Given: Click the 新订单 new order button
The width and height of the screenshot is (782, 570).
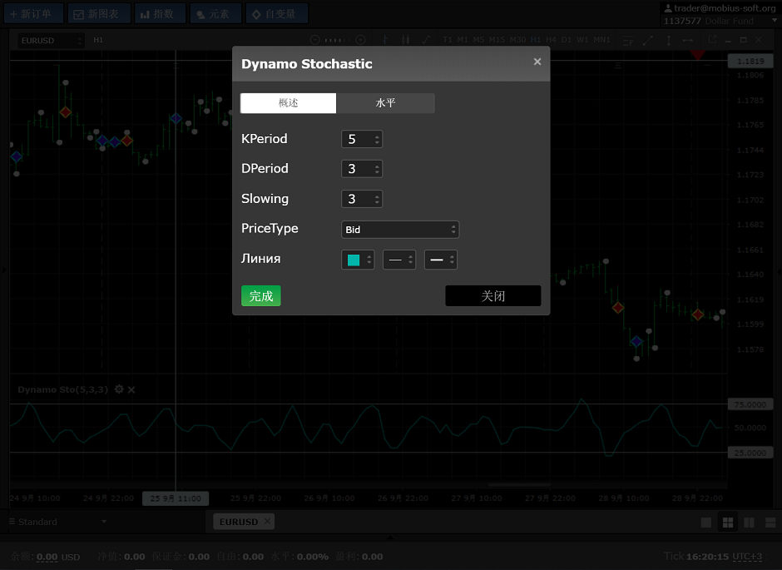Looking at the screenshot, I should 33,13.
